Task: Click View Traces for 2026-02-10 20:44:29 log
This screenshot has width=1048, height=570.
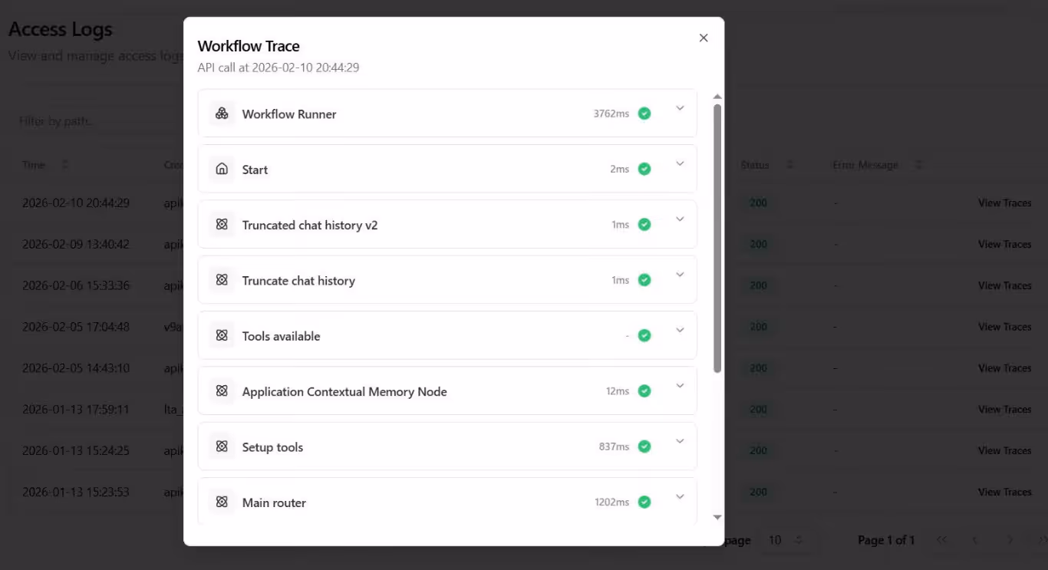Action: click(1004, 203)
